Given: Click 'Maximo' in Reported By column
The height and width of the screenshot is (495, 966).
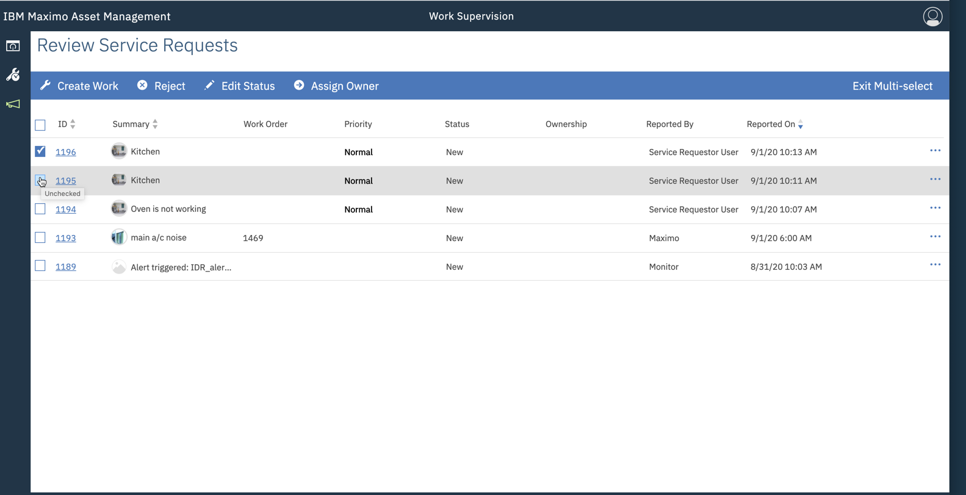Looking at the screenshot, I should [x=664, y=238].
